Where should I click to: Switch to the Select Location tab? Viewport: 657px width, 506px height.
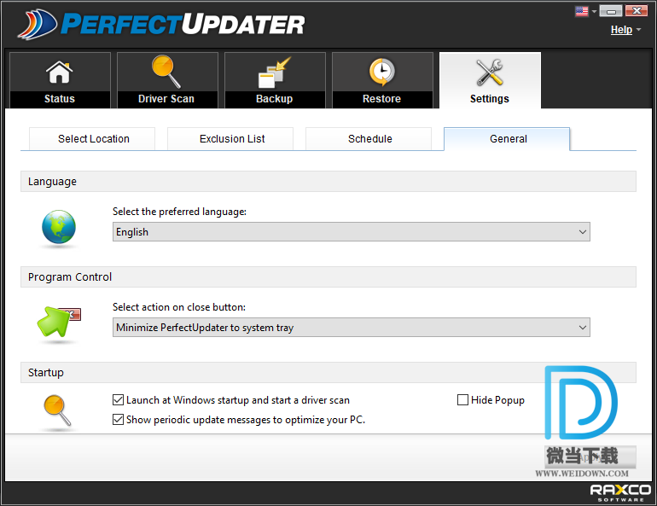92,138
